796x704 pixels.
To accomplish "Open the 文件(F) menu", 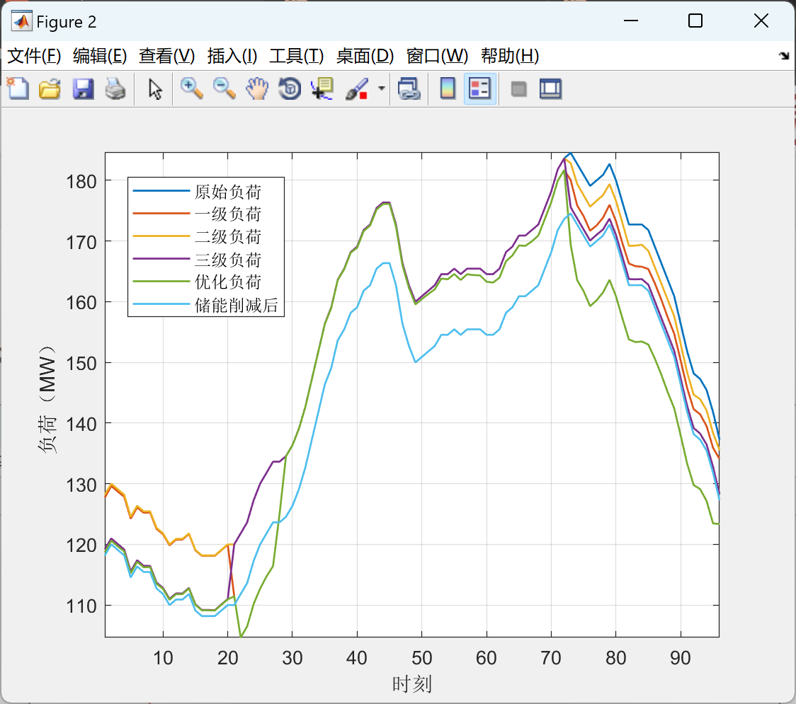I will pos(34,56).
